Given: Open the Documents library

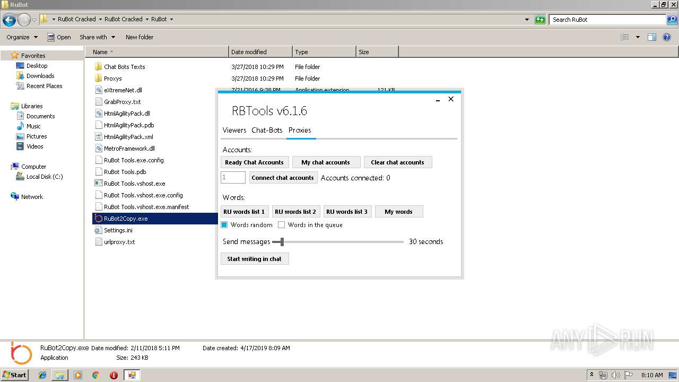Looking at the screenshot, I should (x=40, y=116).
